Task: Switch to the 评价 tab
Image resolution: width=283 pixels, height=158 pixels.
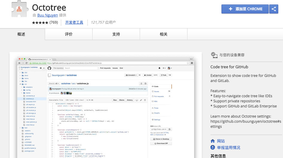Action: (69, 34)
